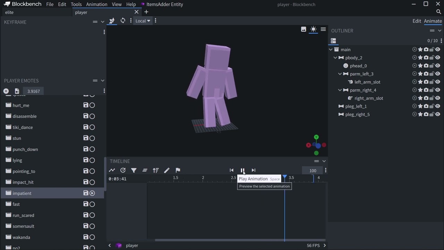Collapse the Keyframe panel chevron
The image size is (444, 250).
point(102,22)
